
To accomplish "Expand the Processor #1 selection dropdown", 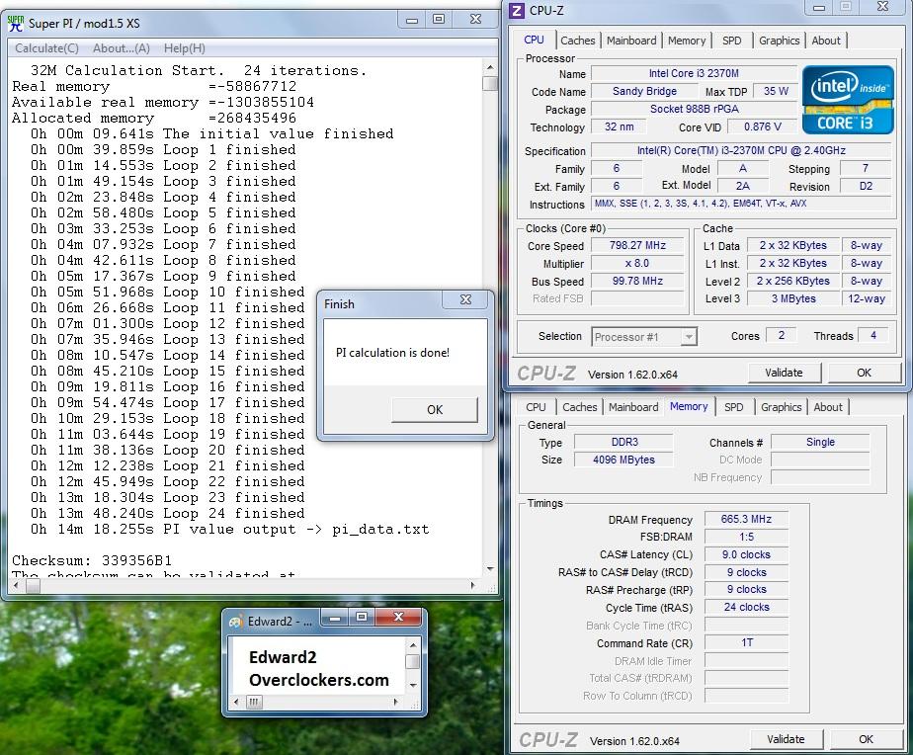I will pos(689,337).
